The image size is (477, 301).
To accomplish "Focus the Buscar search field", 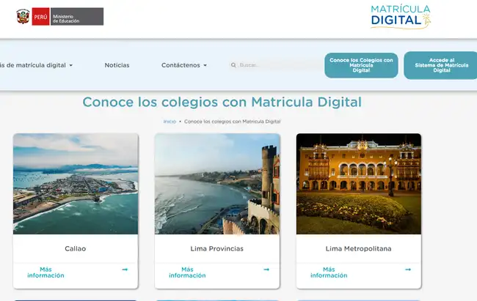I will click(278, 65).
